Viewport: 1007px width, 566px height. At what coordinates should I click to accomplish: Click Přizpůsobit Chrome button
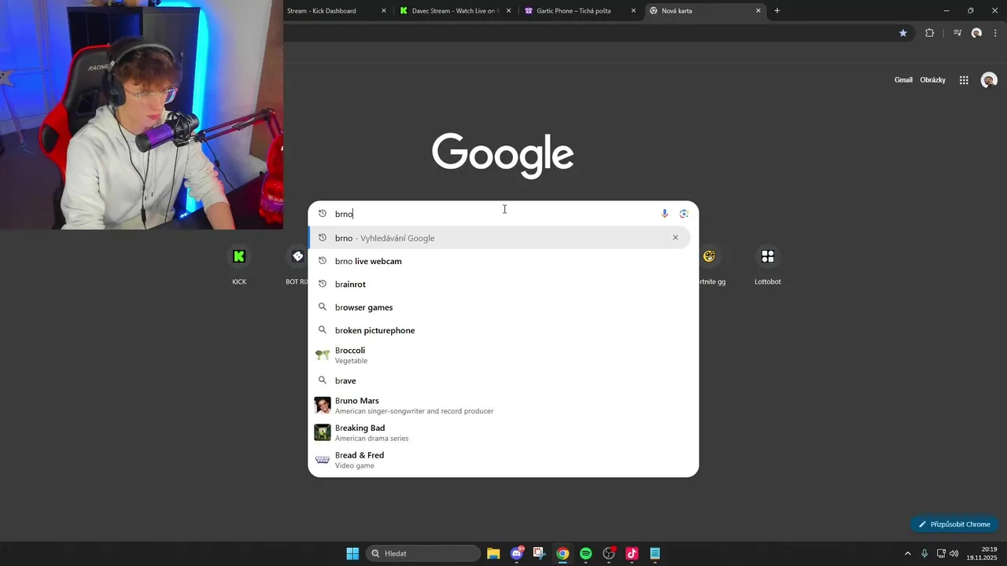tap(954, 524)
